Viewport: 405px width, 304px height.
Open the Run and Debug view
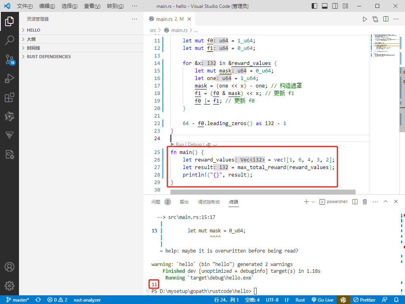[9, 78]
